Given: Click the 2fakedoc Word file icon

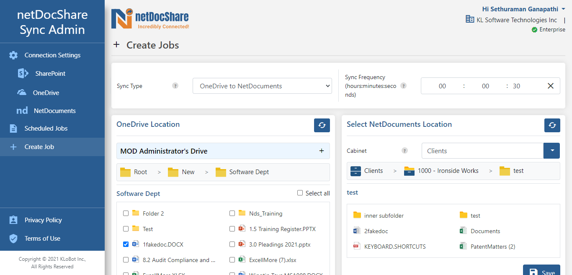Looking at the screenshot, I should click(x=357, y=231).
